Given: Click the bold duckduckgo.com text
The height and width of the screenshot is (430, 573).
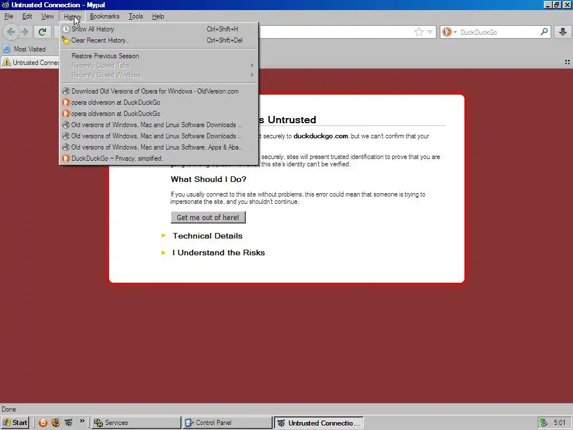Looking at the screenshot, I should click(x=321, y=136).
